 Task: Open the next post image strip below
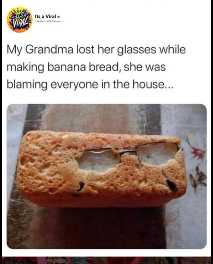pyautogui.click(x=106, y=260)
